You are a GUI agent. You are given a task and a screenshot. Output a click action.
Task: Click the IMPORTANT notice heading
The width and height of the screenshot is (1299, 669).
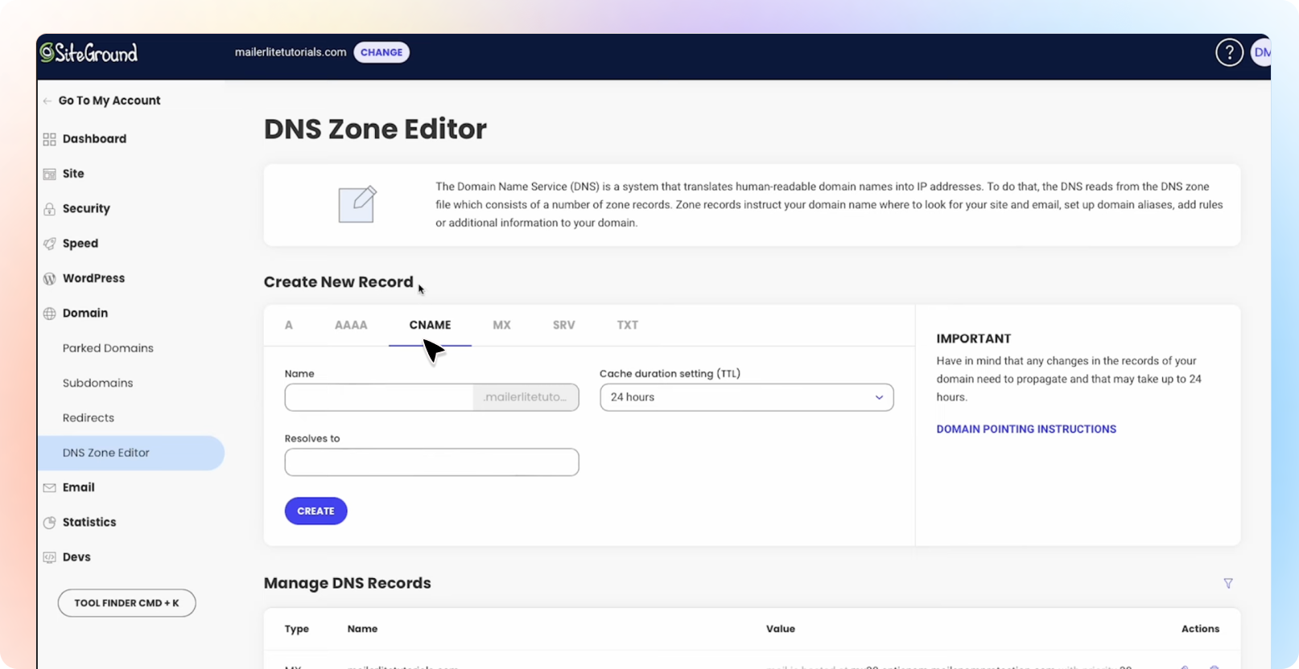(x=974, y=339)
